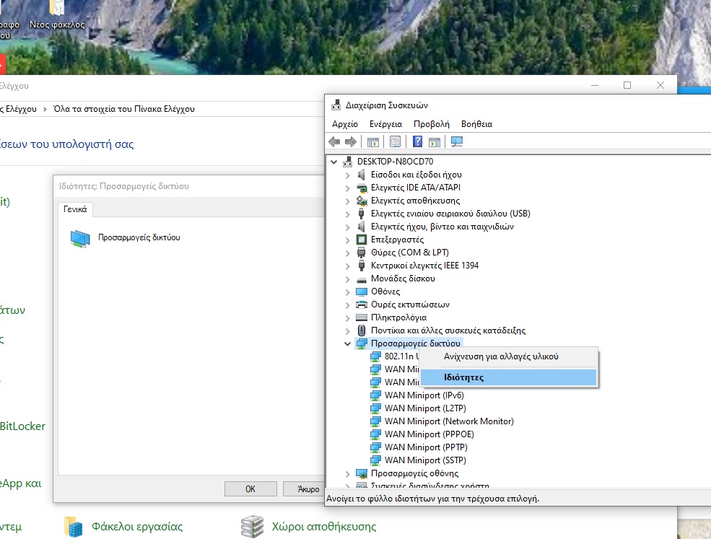Expand Επεξεργαστές category arrow
The height and width of the screenshot is (539, 711).
coord(348,240)
